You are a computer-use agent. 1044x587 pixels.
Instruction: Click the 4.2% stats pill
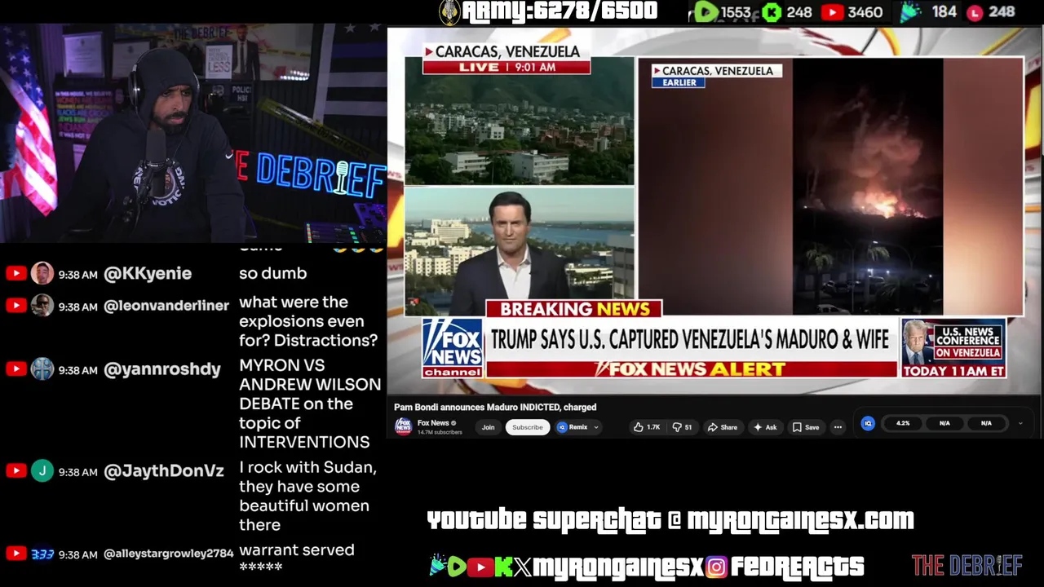coord(903,423)
